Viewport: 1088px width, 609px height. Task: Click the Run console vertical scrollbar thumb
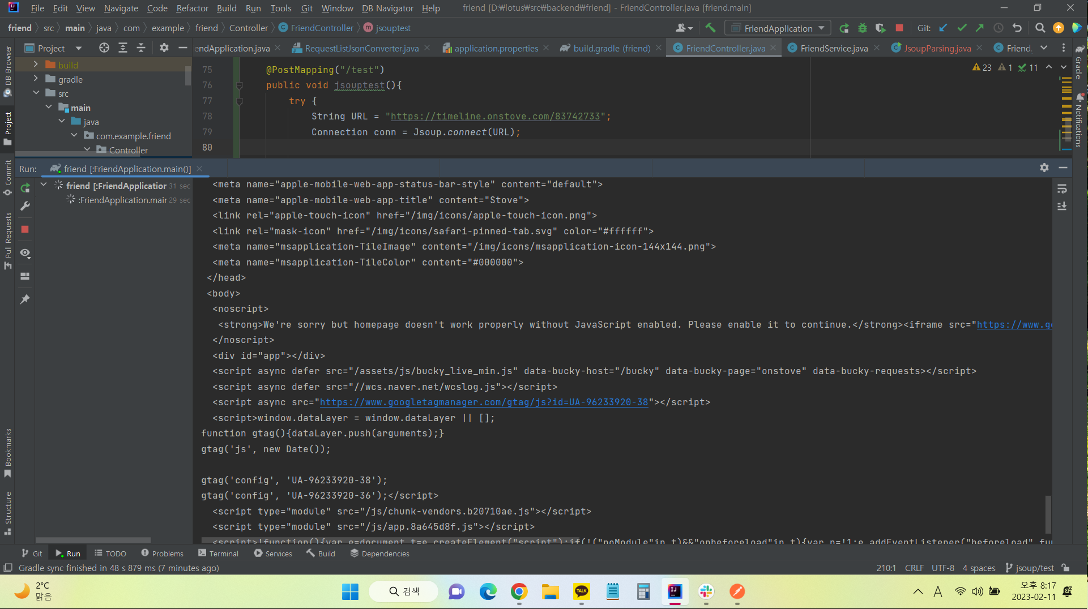pos(1048,514)
